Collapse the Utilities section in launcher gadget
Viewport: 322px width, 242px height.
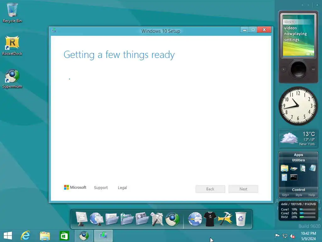(x=298, y=160)
